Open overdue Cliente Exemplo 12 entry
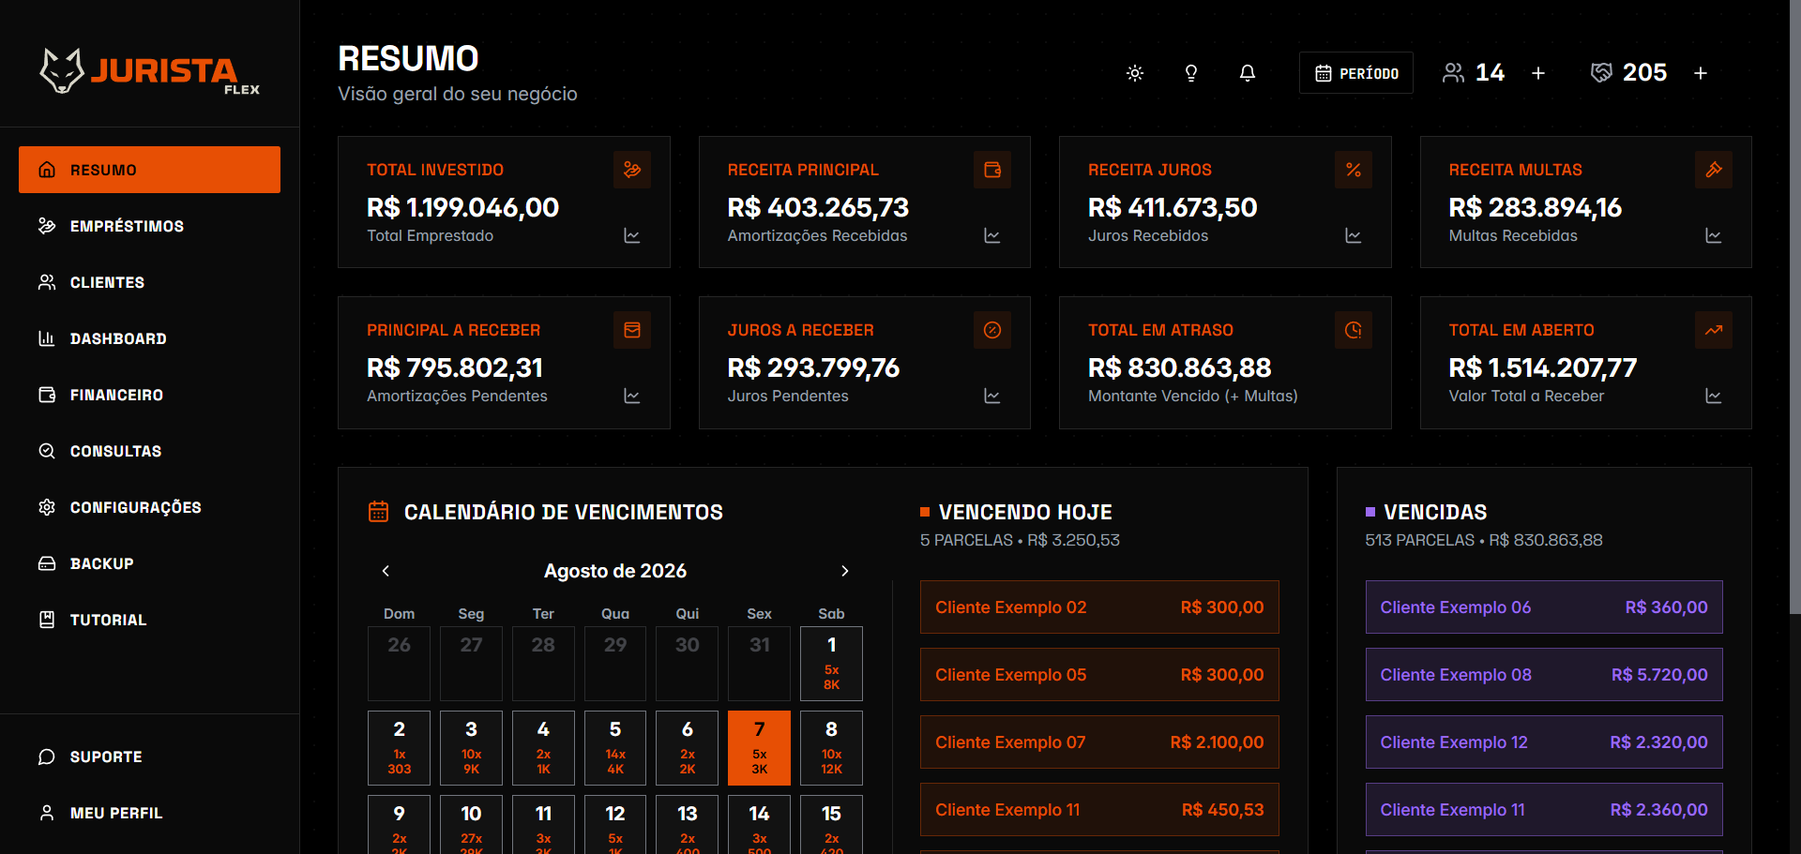The height and width of the screenshot is (854, 1801). pyautogui.click(x=1544, y=742)
